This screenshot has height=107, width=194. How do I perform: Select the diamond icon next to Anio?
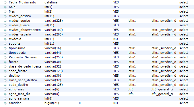point(5,7)
